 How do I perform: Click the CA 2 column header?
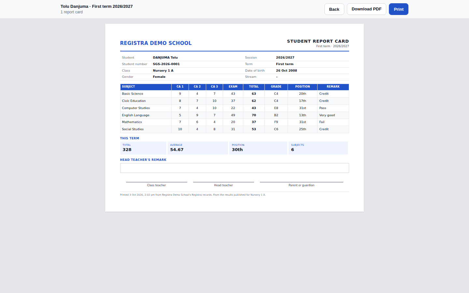[x=197, y=87]
